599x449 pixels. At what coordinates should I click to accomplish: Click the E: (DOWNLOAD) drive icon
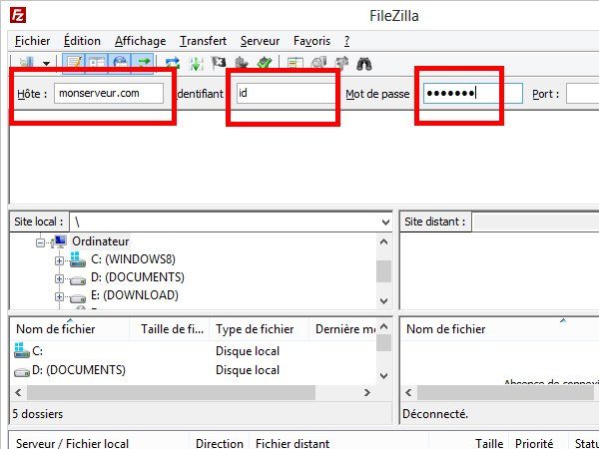pyautogui.click(x=78, y=297)
